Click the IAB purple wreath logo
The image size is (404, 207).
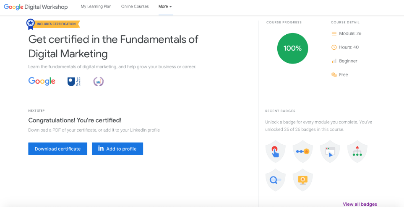point(98,82)
